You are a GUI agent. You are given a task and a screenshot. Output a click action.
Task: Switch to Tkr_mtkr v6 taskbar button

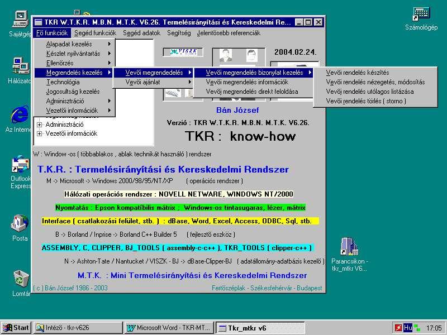[260, 328]
